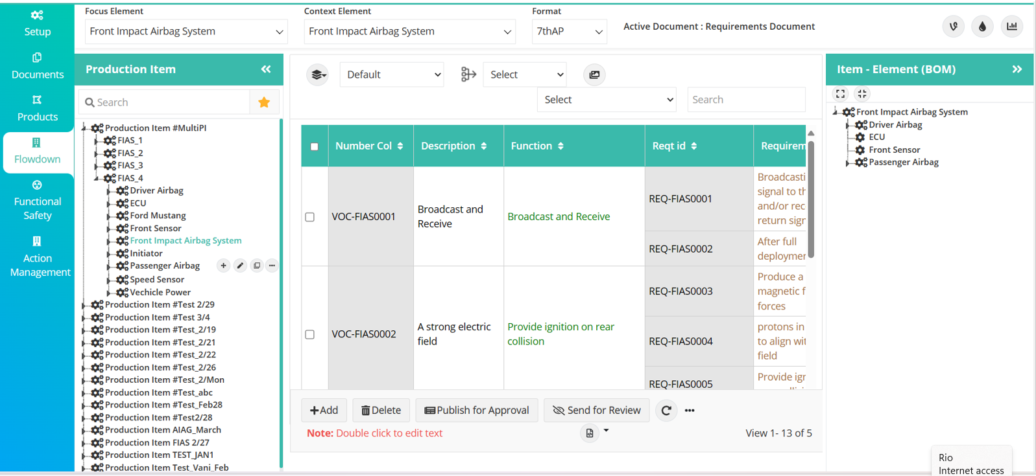Click the favorites star icon

(x=264, y=102)
